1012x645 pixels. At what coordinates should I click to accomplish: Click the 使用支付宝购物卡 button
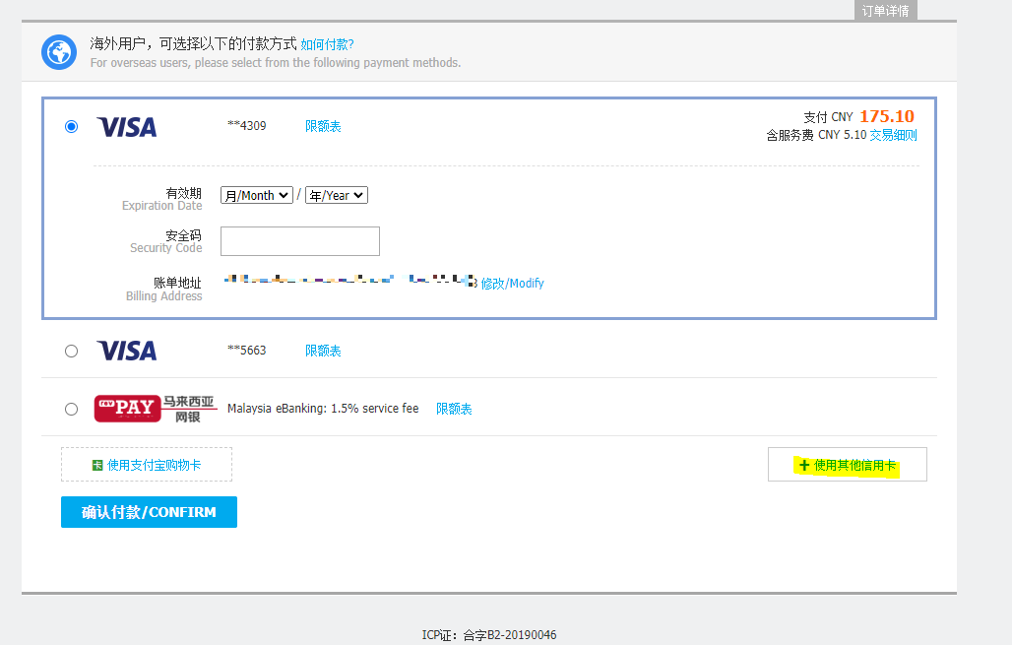tap(147, 464)
